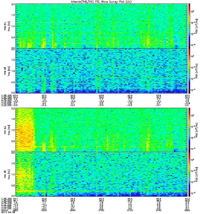Screen dimensions: 200x214
Task: Select the color bar beside the THB B⊥ panel
Action: [189, 26]
